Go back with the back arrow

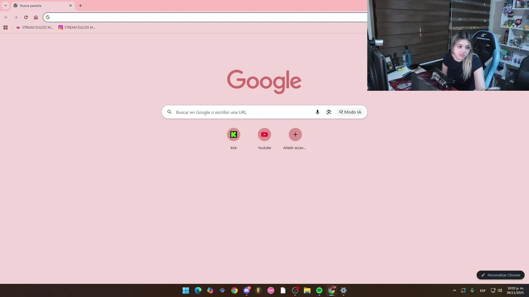(x=6, y=17)
